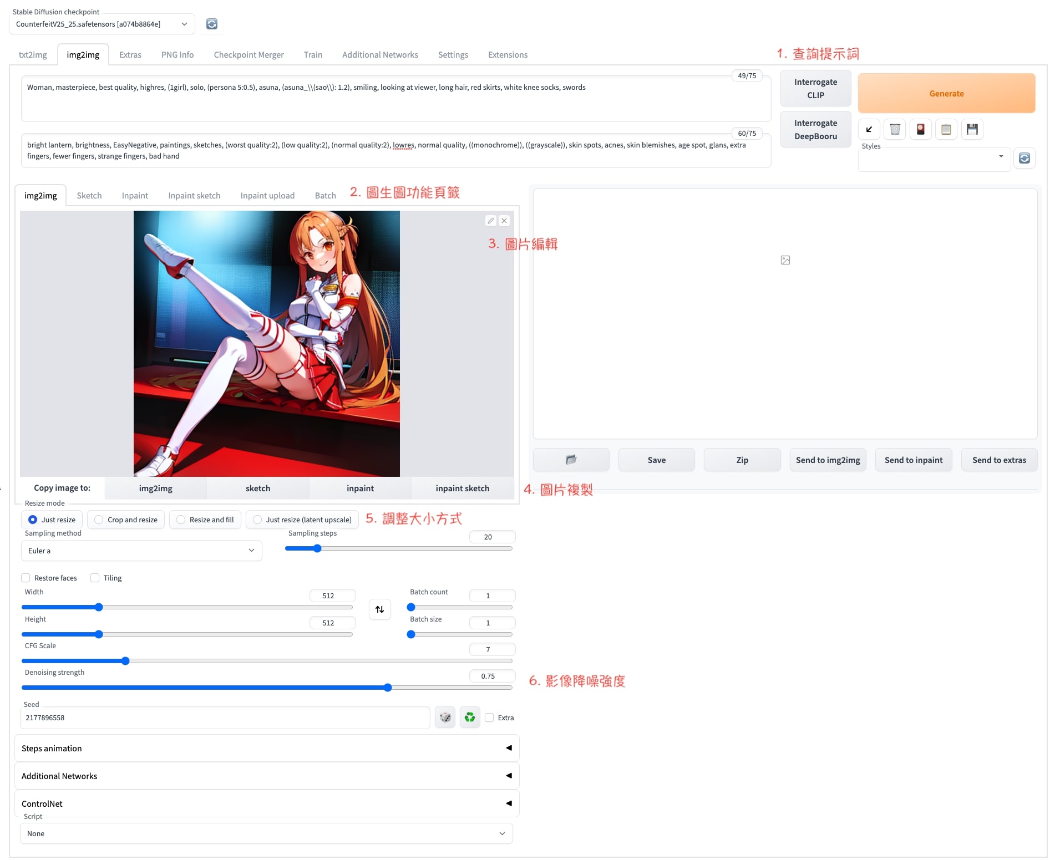
Task: Switch to the Inpaint sketch sub-tab
Action: click(194, 195)
